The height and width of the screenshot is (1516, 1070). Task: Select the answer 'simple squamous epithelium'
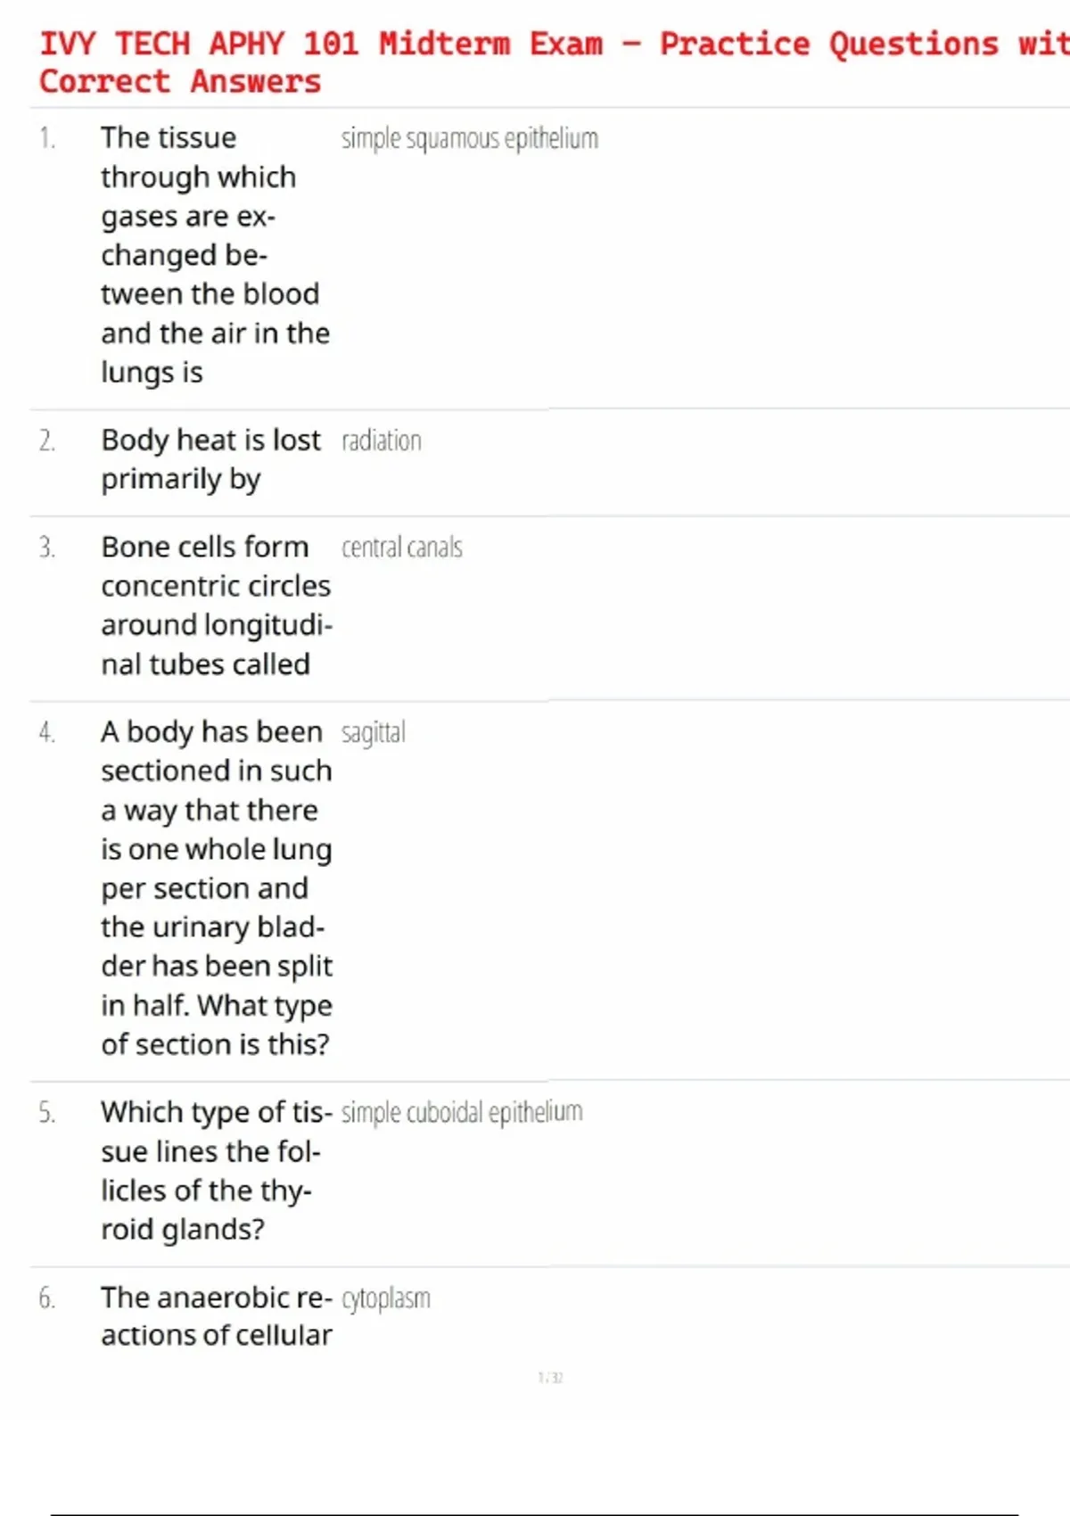click(x=469, y=139)
